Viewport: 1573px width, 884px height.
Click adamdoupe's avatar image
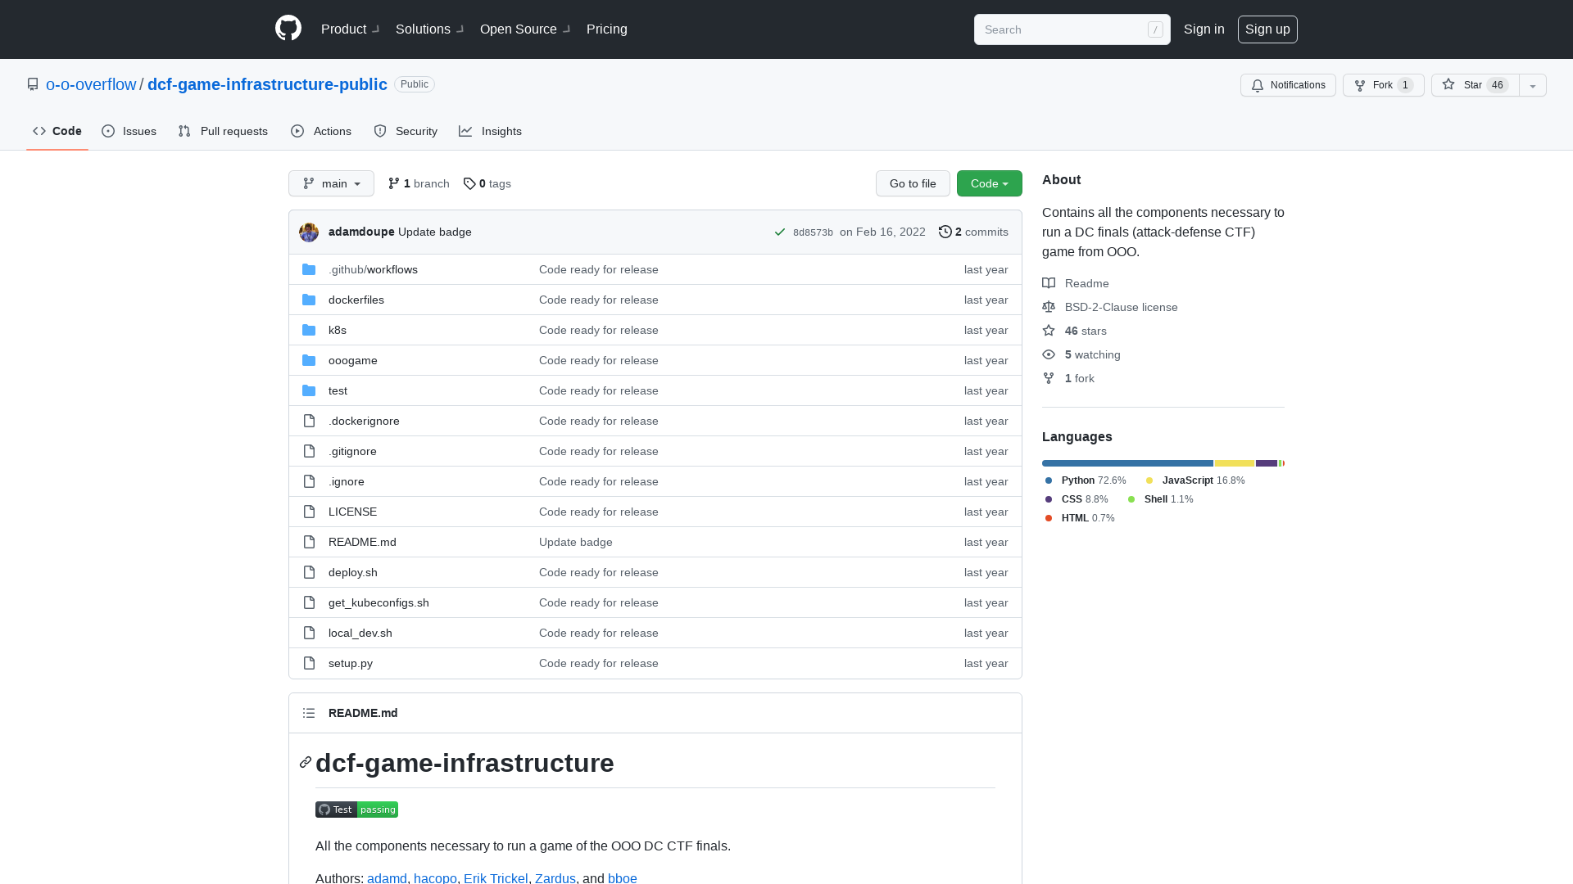click(x=309, y=232)
